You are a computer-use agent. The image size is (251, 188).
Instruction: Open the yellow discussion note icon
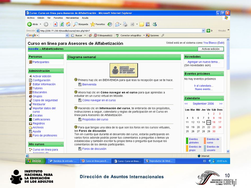point(142,24)
